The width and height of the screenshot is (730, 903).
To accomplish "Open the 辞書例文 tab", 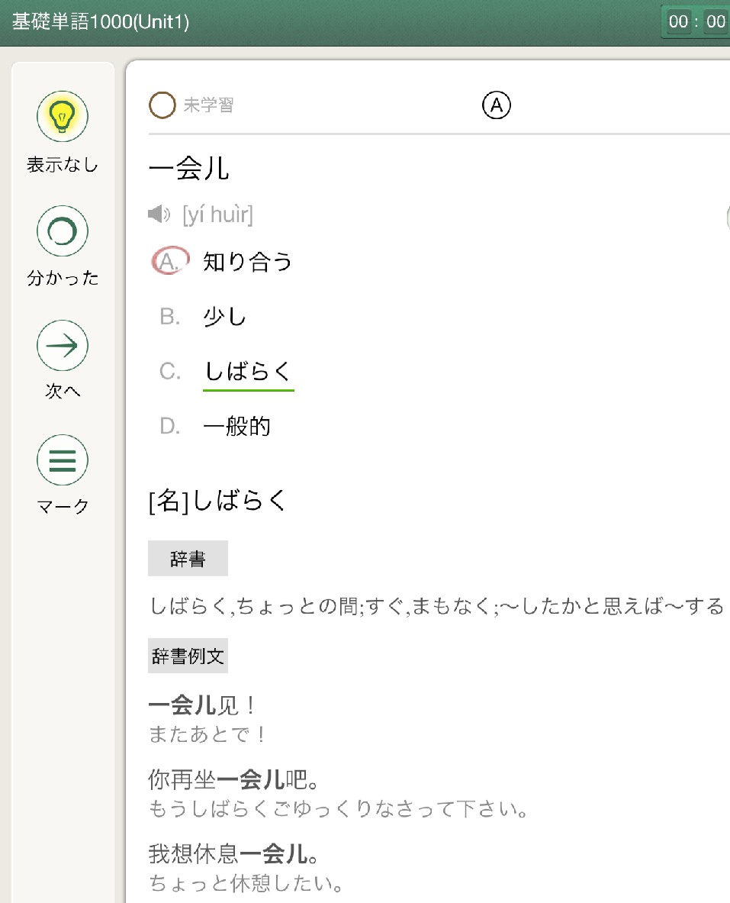I will tap(188, 656).
